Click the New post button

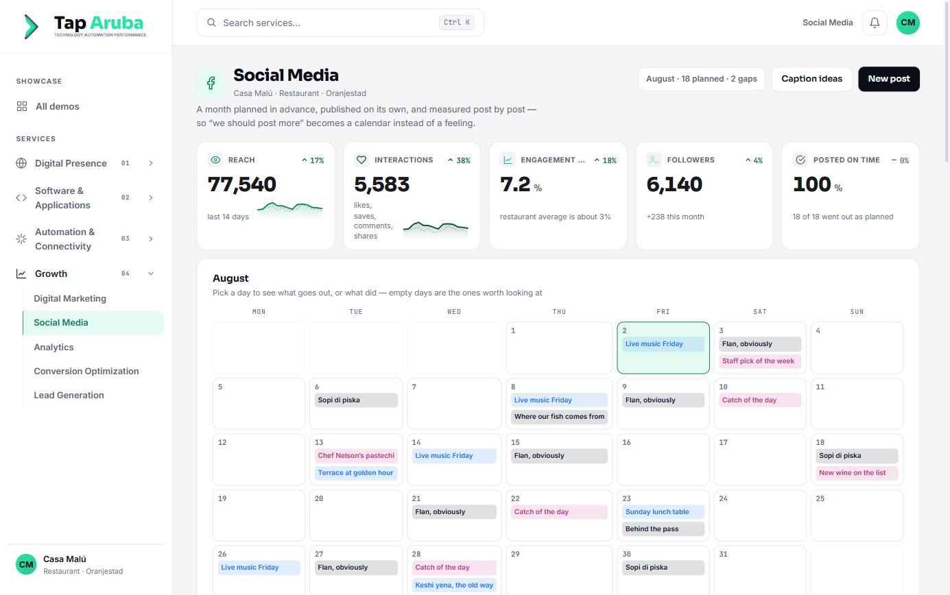(889, 79)
